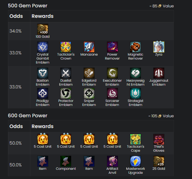Select the Artifact Anvil icon
The image size is (192, 179).
pos(112,161)
